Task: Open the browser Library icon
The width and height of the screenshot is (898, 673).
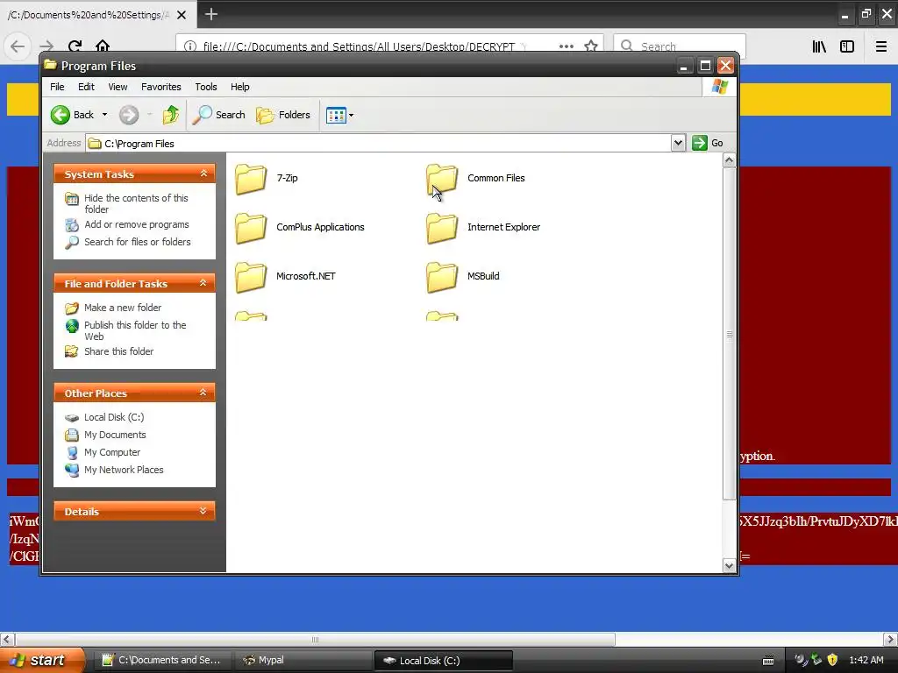Action: coord(819,46)
